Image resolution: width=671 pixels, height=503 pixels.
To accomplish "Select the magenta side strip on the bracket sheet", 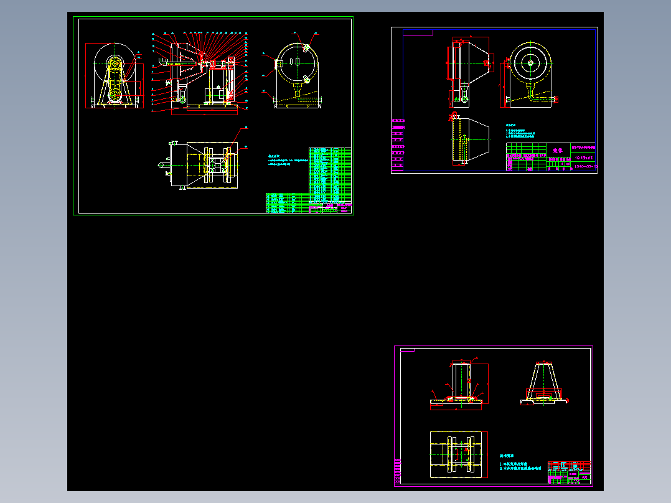I will click(398, 472).
